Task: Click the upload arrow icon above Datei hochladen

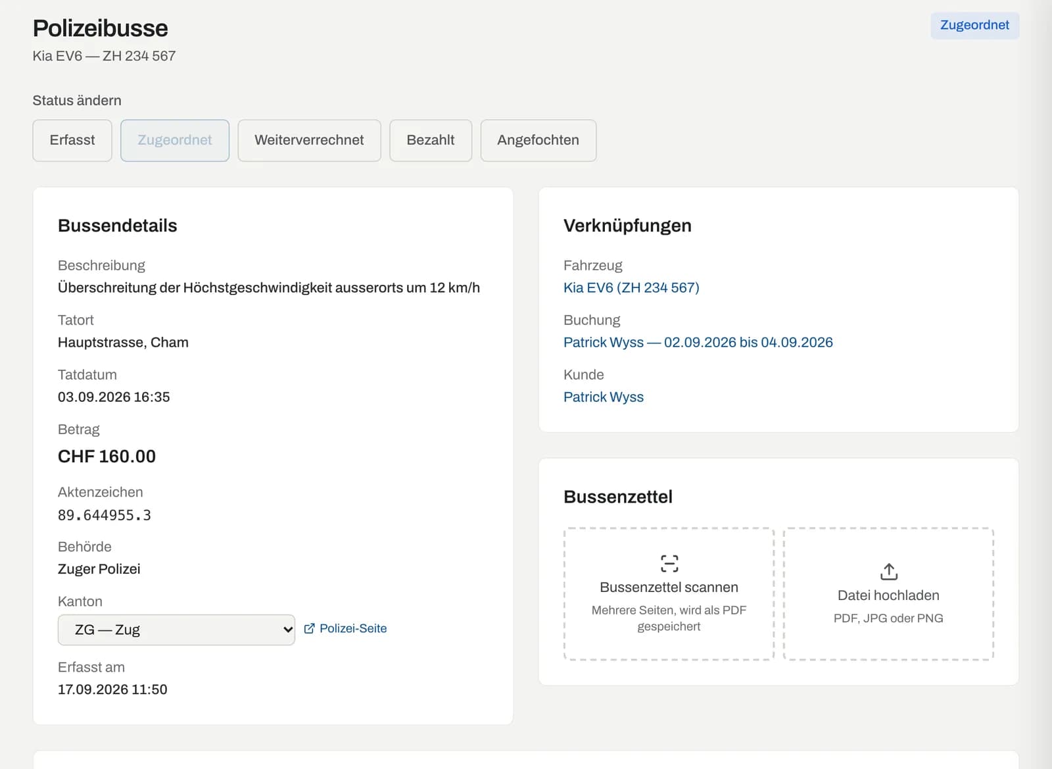Action: (889, 572)
